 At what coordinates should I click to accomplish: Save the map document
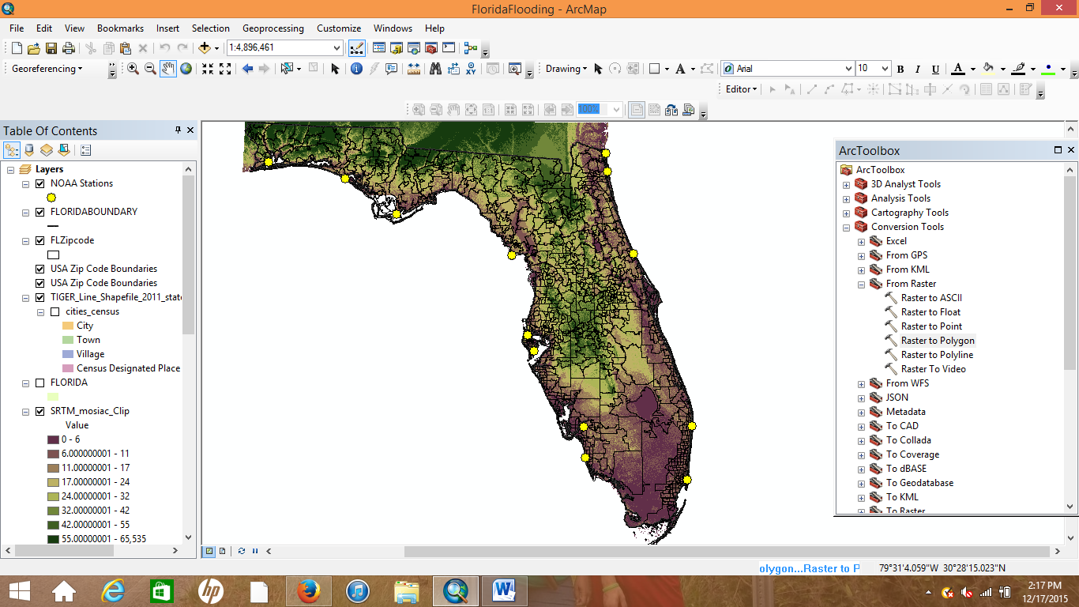click(x=51, y=48)
